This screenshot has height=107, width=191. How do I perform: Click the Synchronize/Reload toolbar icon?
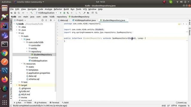[19, 13]
